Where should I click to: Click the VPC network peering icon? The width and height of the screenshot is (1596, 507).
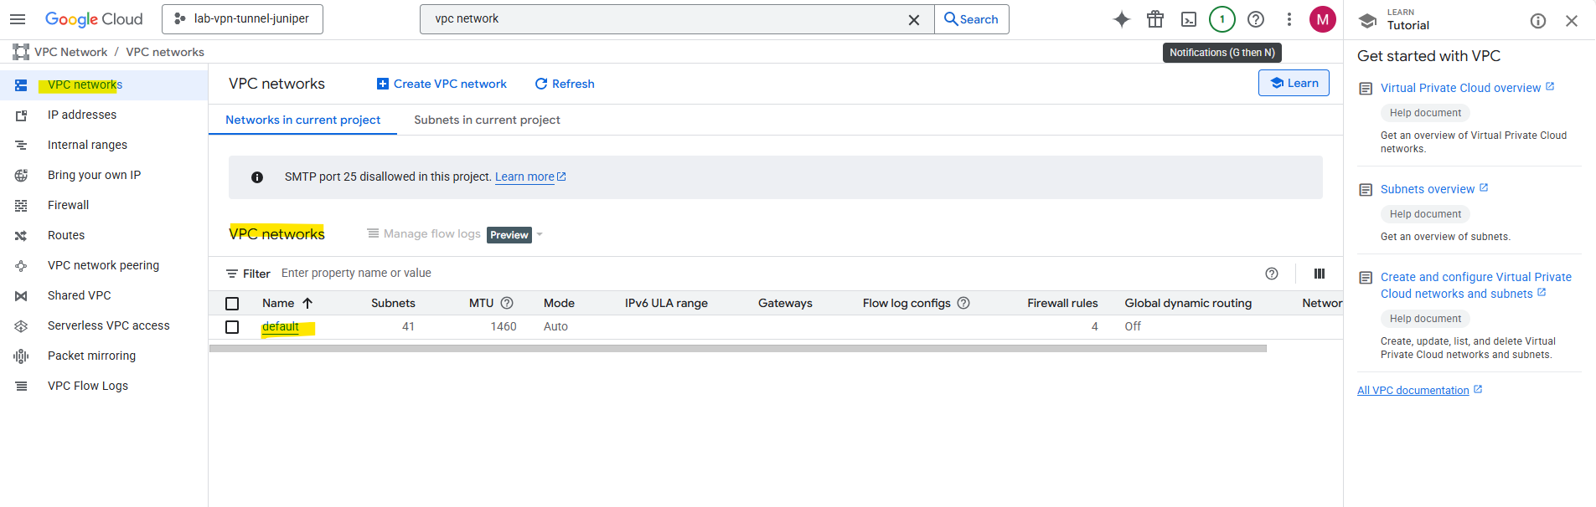21,266
